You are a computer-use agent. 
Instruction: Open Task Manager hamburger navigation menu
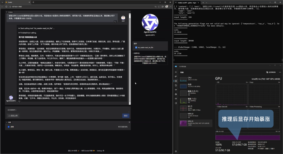click(x=176, y=72)
